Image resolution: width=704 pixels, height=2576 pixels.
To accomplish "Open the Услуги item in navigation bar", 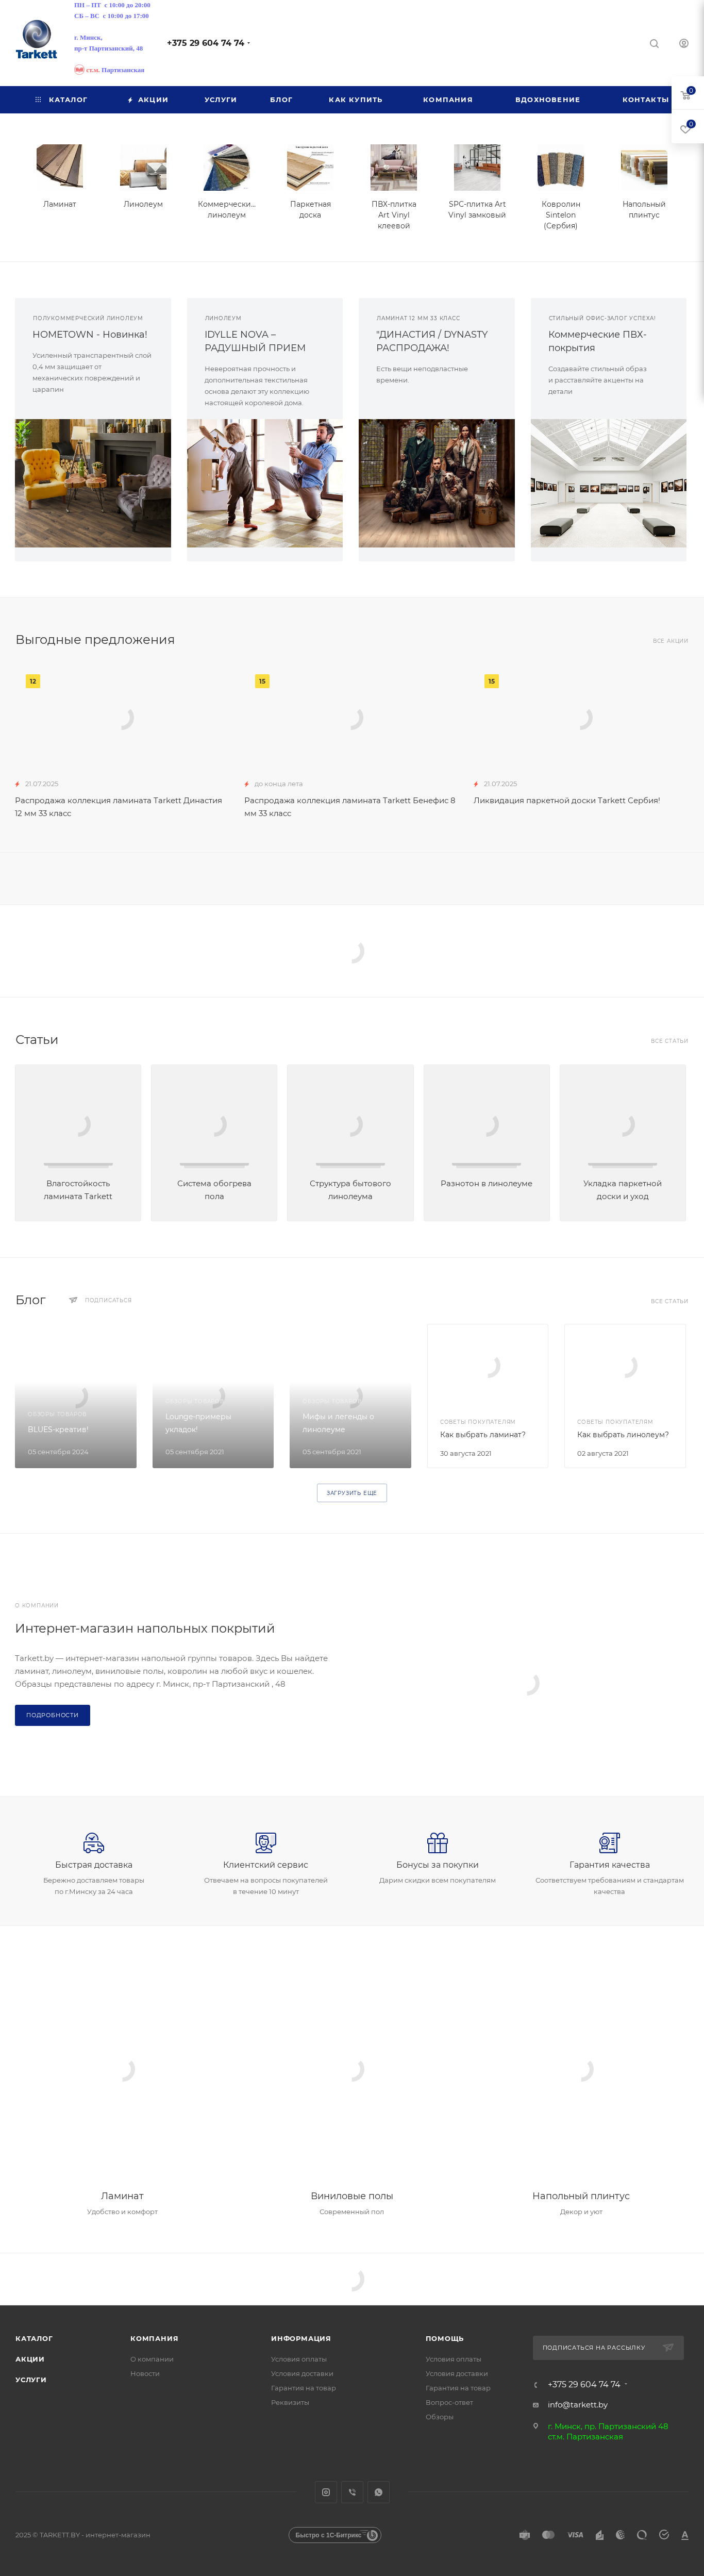I will pyautogui.click(x=221, y=100).
